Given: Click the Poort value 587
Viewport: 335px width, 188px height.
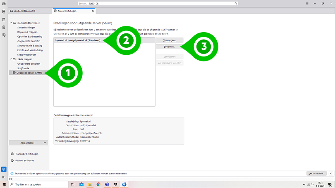Looking at the screenshot, I should [82, 129].
